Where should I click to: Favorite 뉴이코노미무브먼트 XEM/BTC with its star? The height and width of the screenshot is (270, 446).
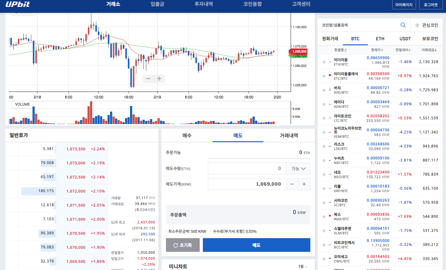(x=324, y=132)
